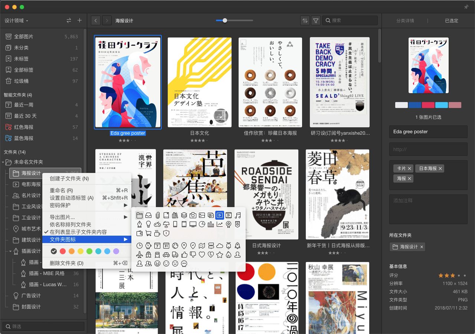Pick the rocket icon in the picker
475x334 pixels.
[x=237, y=246]
